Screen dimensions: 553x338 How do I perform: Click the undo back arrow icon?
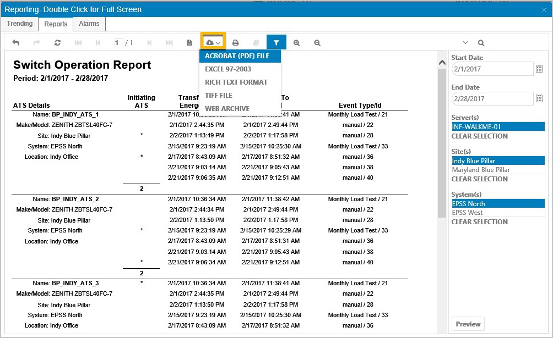click(x=16, y=43)
